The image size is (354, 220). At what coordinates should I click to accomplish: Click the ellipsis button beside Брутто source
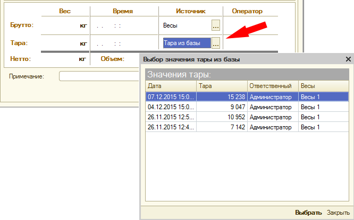click(x=215, y=25)
